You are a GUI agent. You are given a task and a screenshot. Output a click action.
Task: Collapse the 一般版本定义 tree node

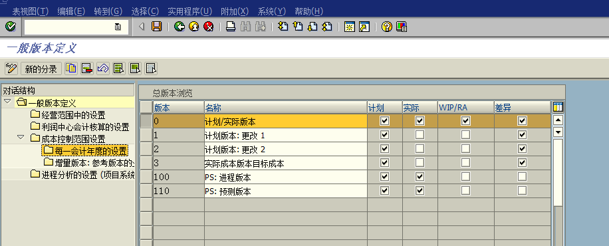click(7, 102)
